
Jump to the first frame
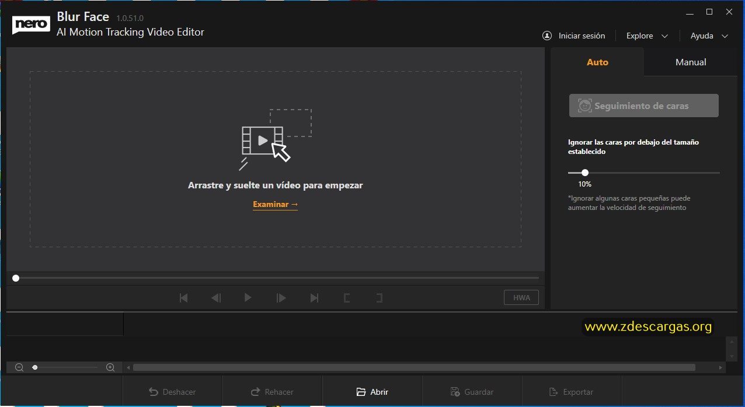183,298
